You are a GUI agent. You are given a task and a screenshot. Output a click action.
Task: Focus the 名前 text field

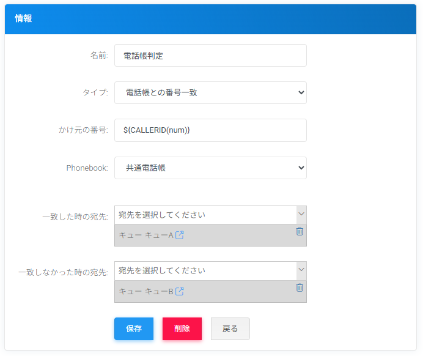pyautogui.click(x=210, y=56)
